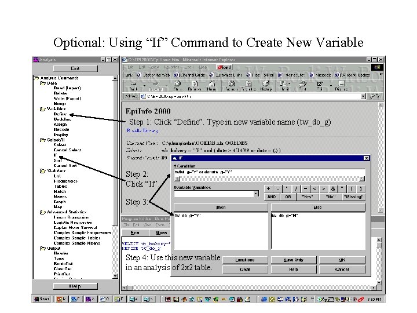Open the Windows Update link in Links bar

pos(353,75)
